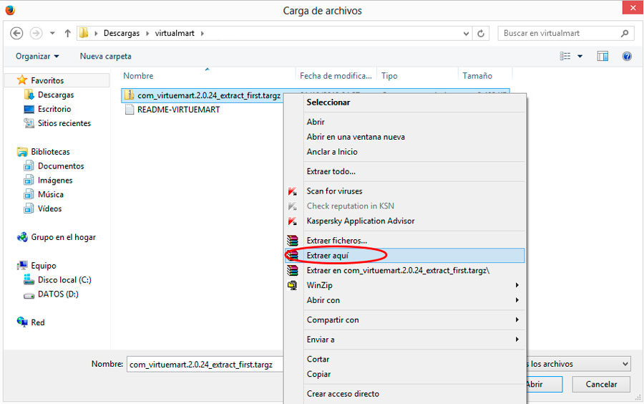The width and height of the screenshot is (644, 404).
Task: Click the Up one level arrow
Action: 68,33
